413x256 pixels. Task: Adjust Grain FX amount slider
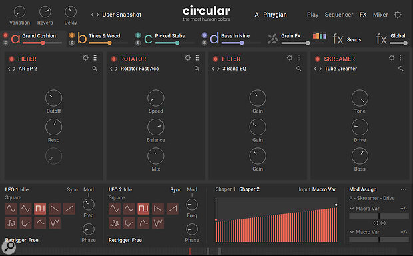tap(296, 43)
